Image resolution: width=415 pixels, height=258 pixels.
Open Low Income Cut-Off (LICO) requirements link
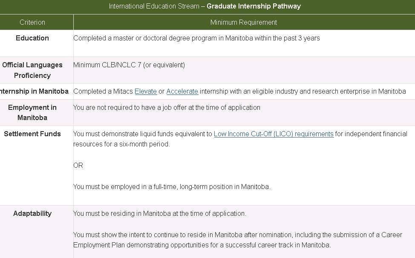click(274, 134)
